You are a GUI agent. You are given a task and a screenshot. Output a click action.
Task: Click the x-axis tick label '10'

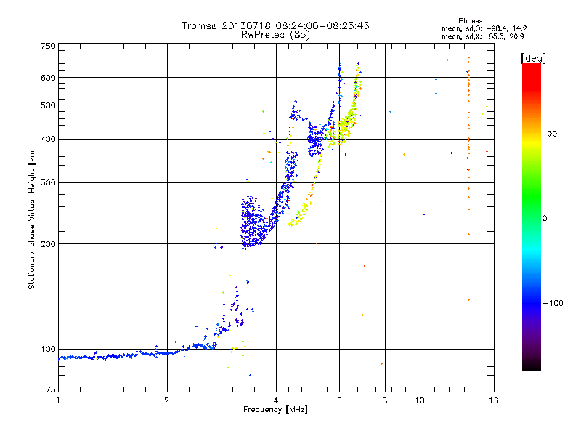pyautogui.click(x=420, y=400)
